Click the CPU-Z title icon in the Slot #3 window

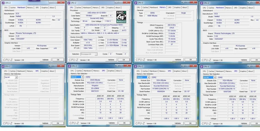135,67
